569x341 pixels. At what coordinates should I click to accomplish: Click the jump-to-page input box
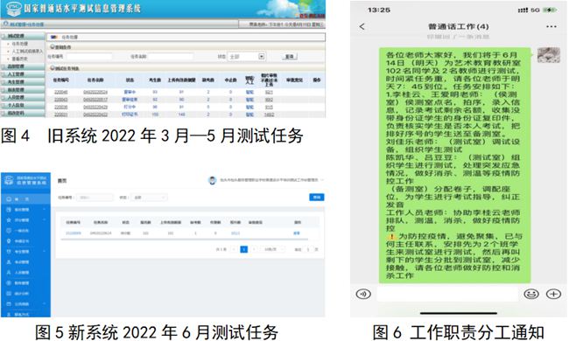click(308, 249)
